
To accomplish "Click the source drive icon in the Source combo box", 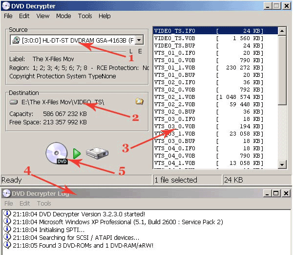I will click(x=16, y=40).
